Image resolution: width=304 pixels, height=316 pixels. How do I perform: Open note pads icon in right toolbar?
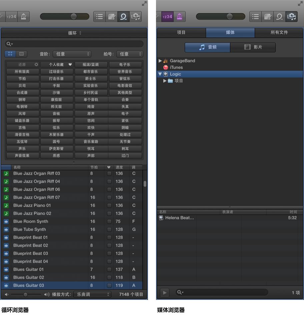coord(268,17)
